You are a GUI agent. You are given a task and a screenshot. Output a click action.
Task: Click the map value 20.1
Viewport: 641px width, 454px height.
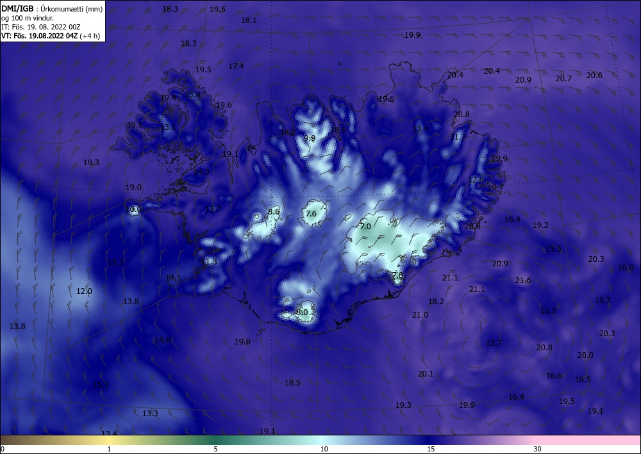(x=426, y=373)
